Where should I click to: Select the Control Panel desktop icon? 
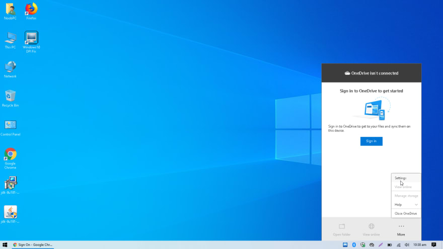click(10, 128)
